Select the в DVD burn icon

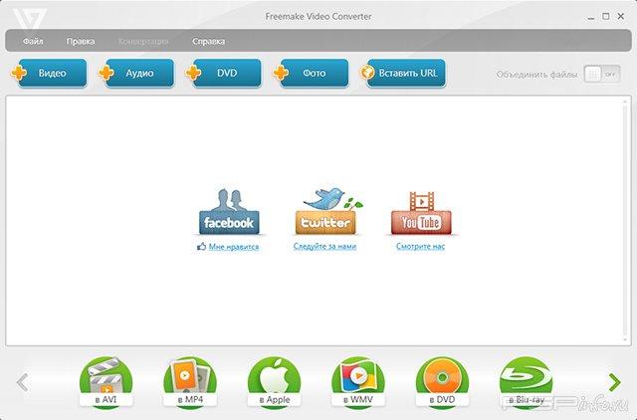click(x=443, y=381)
